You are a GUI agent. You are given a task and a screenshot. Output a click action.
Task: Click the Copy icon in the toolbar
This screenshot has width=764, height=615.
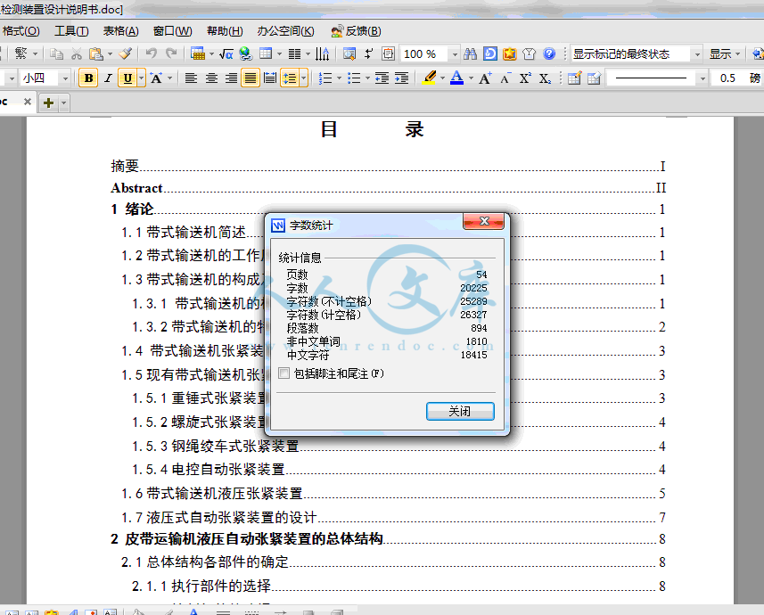tap(56, 53)
